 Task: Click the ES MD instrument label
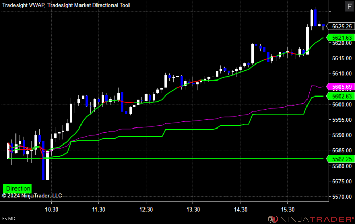tap(9, 219)
